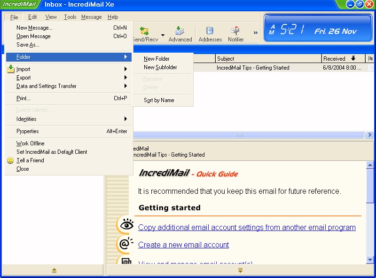Select New Folder from the submenu
376x278 pixels.
pyautogui.click(x=157, y=59)
